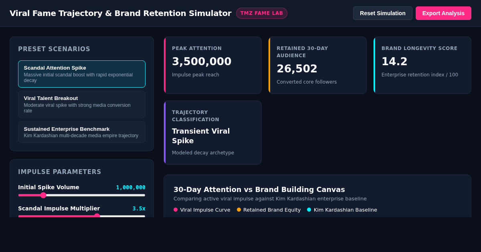Viewport: 481px width, 252px height.
Task: Click the multiplier value 3.5x
Action: point(139,208)
